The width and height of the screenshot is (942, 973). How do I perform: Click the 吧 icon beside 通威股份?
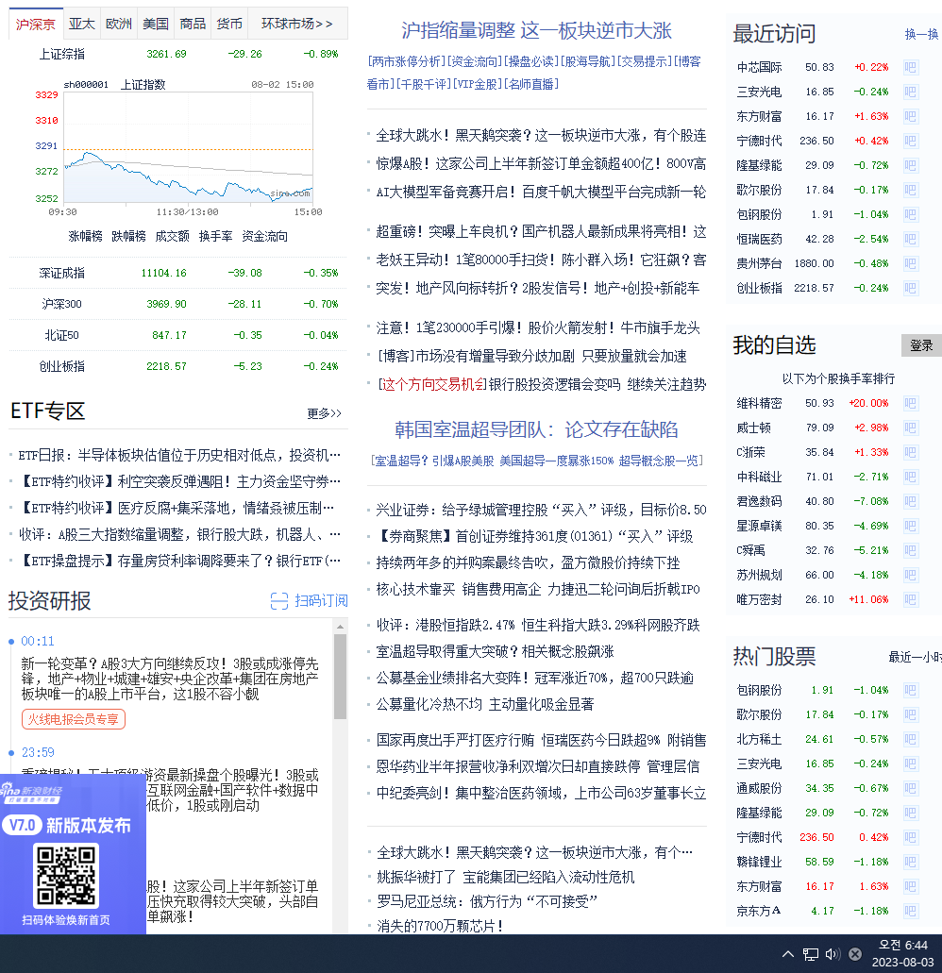(x=910, y=788)
